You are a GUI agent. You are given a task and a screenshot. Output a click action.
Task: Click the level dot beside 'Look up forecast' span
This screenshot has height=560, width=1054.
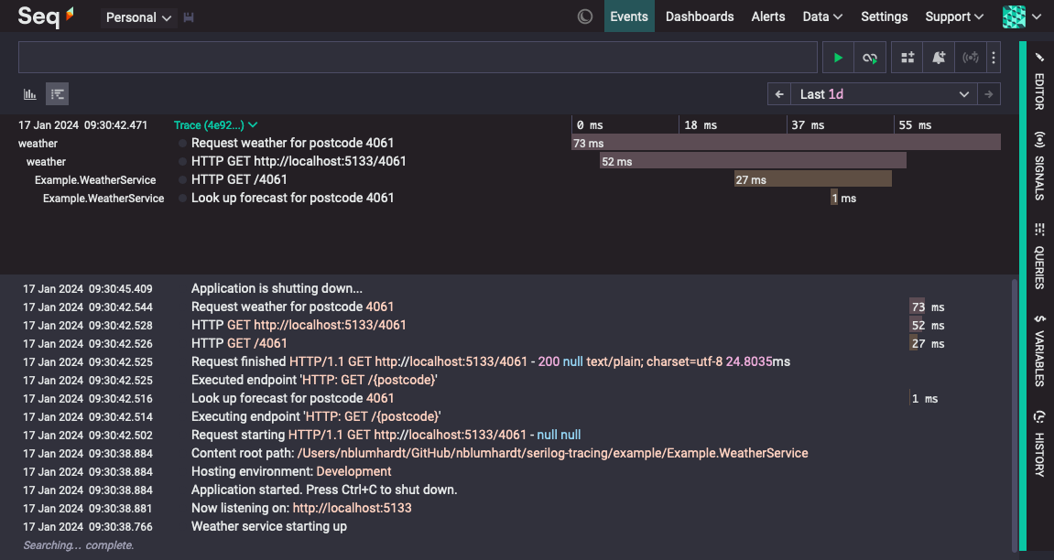click(182, 198)
